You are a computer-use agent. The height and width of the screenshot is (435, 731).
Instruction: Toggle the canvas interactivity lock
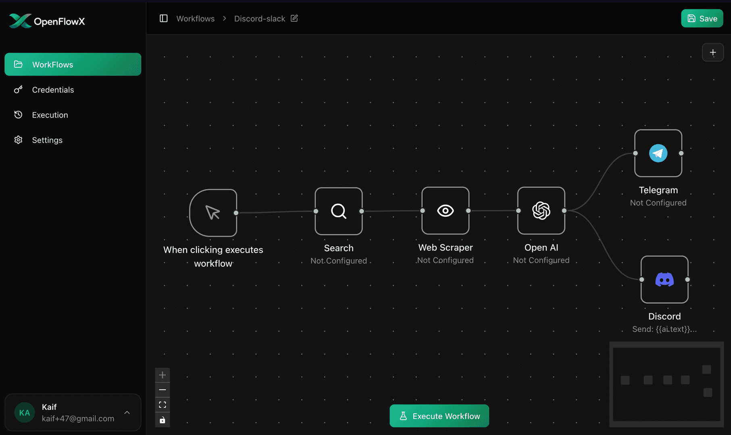click(x=162, y=420)
